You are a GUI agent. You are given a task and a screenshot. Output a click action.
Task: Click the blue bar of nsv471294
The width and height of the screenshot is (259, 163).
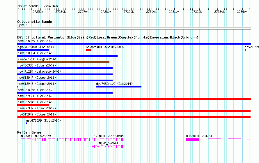(65, 74)
